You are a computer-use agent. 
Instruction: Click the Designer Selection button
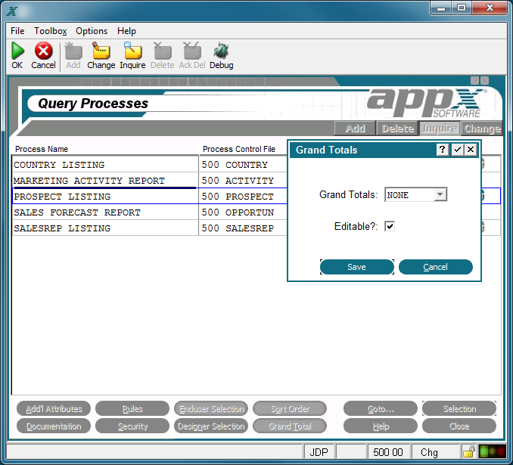coord(211,426)
